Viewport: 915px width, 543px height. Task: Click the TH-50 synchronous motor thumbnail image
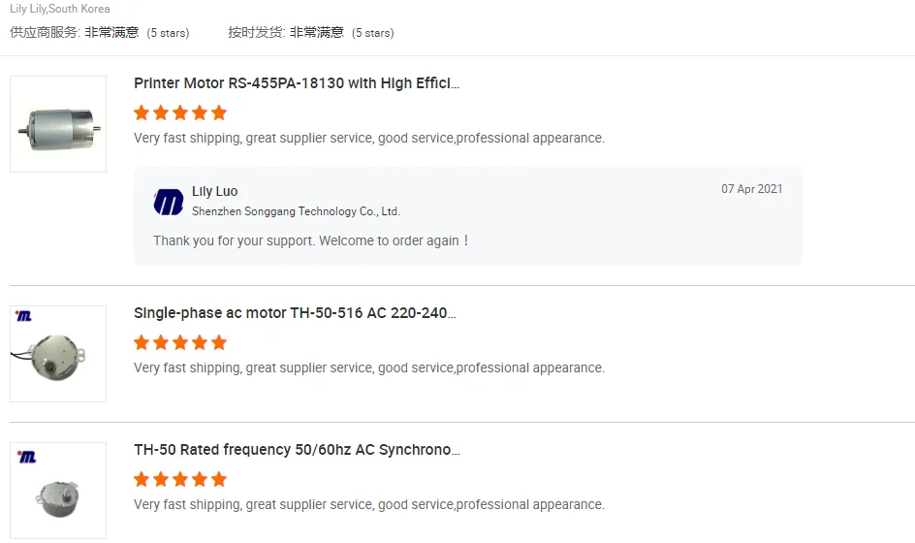(58, 492)
